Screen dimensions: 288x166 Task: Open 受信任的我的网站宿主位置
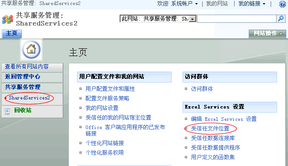click(x=118, y=118)
